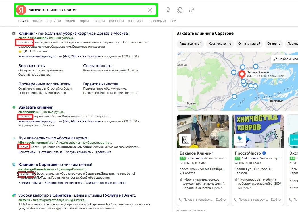This screenshot has height=212, width=298.
Task: Open Безопасность sitelink
Action: (32, 66)
